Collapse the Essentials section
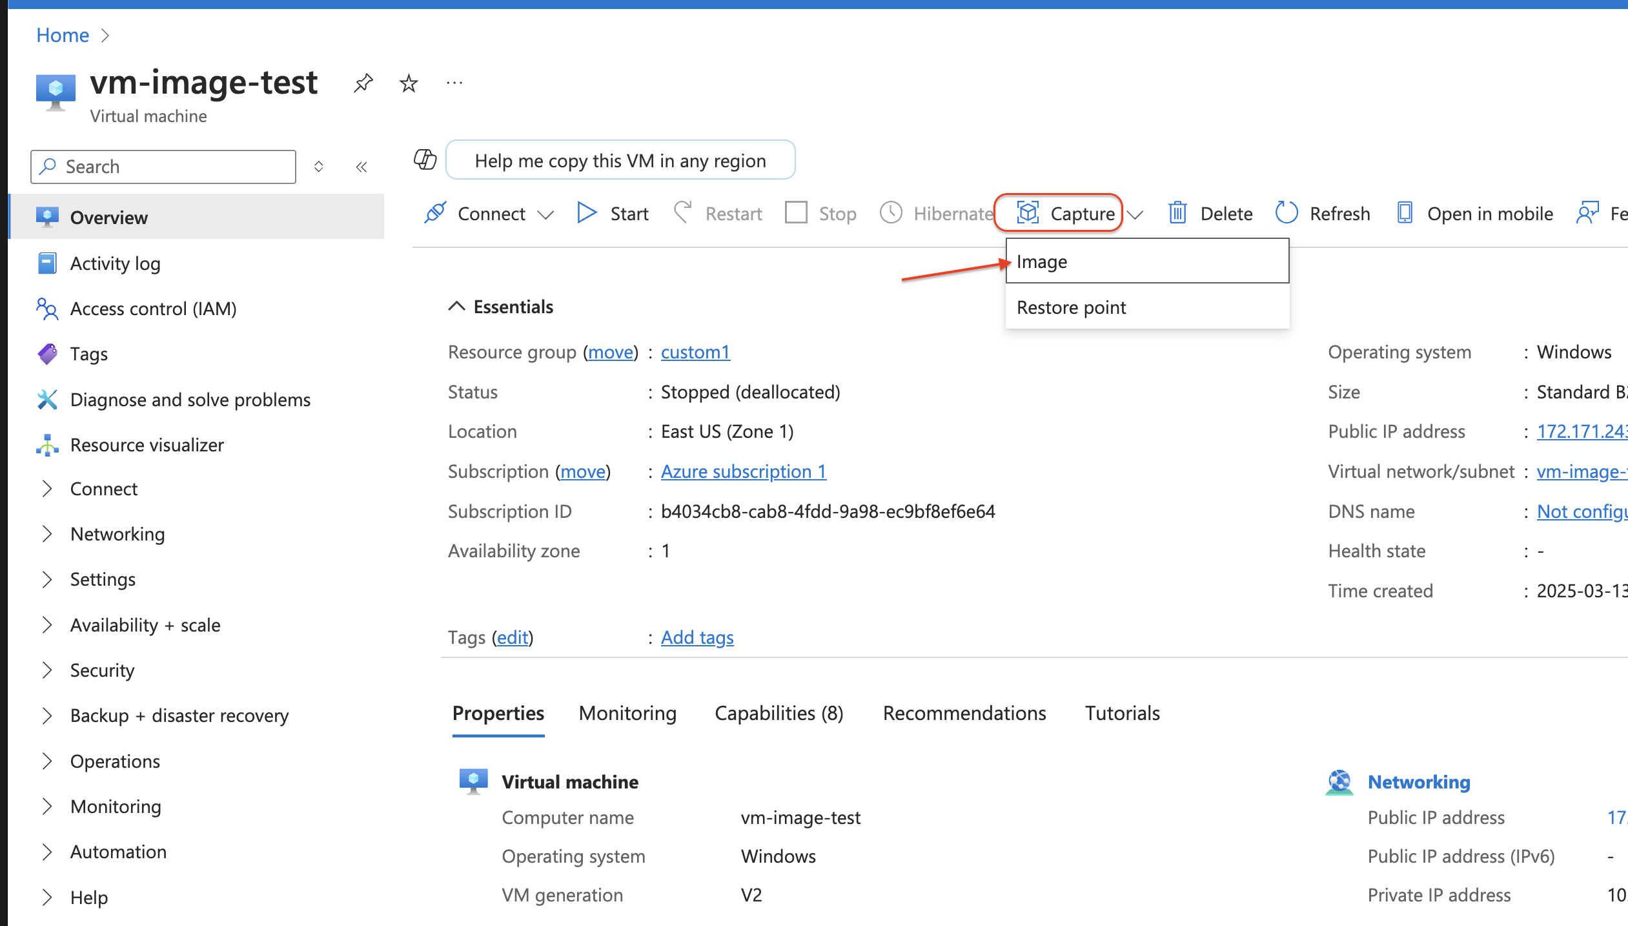The height and width of the screenshot is (926, 1628). click(456, 306)
